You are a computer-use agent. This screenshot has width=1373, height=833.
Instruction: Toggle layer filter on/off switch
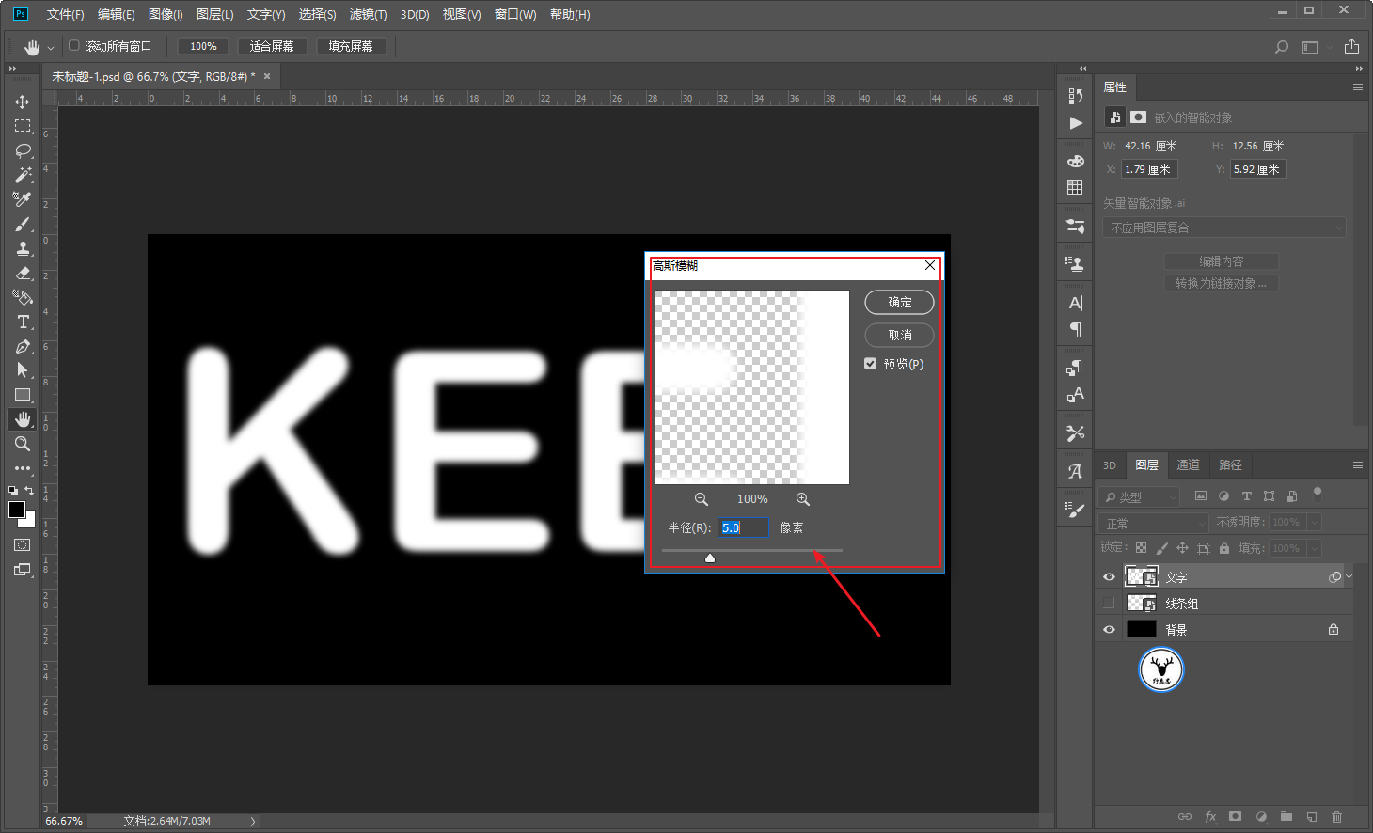pyautogui.click(x=1318, y=493)
